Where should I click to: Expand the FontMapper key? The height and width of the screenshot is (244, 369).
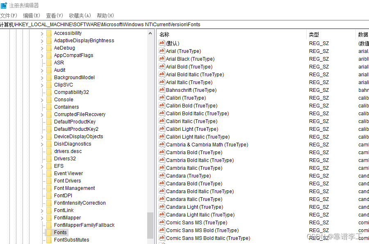pos(42,218)
